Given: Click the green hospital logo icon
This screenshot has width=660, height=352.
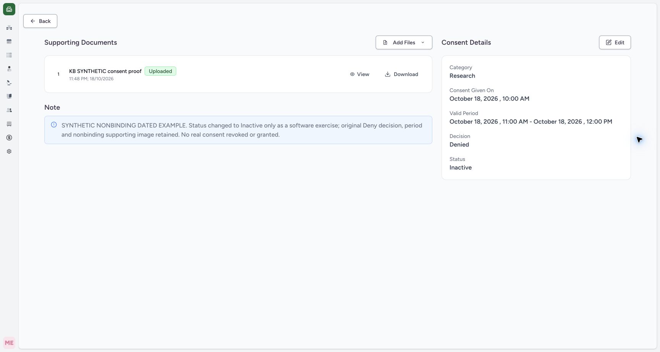Looking at the screenshot, I should pyautogui.click(x=9, y=9).
